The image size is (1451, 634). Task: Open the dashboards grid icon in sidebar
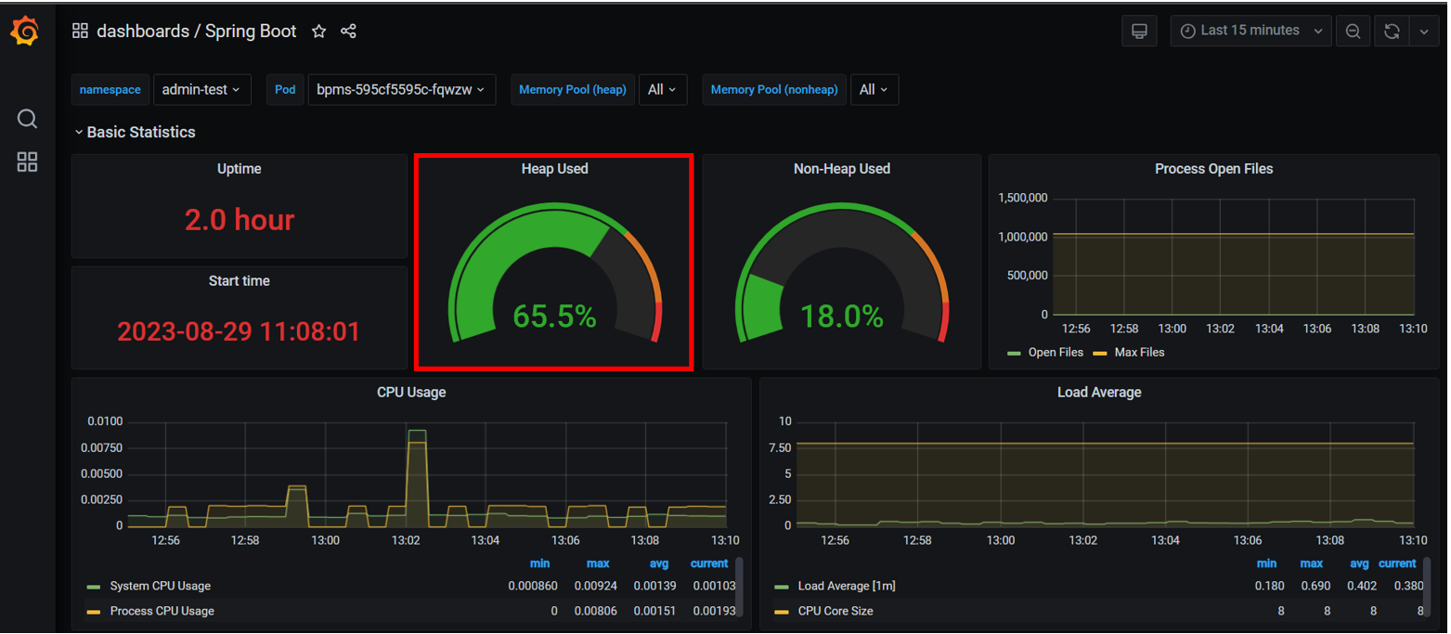tap(27, 162)
